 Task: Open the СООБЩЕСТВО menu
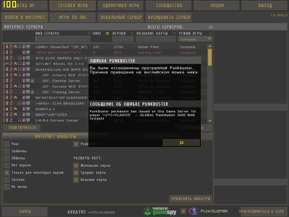[x=169, y=6]
